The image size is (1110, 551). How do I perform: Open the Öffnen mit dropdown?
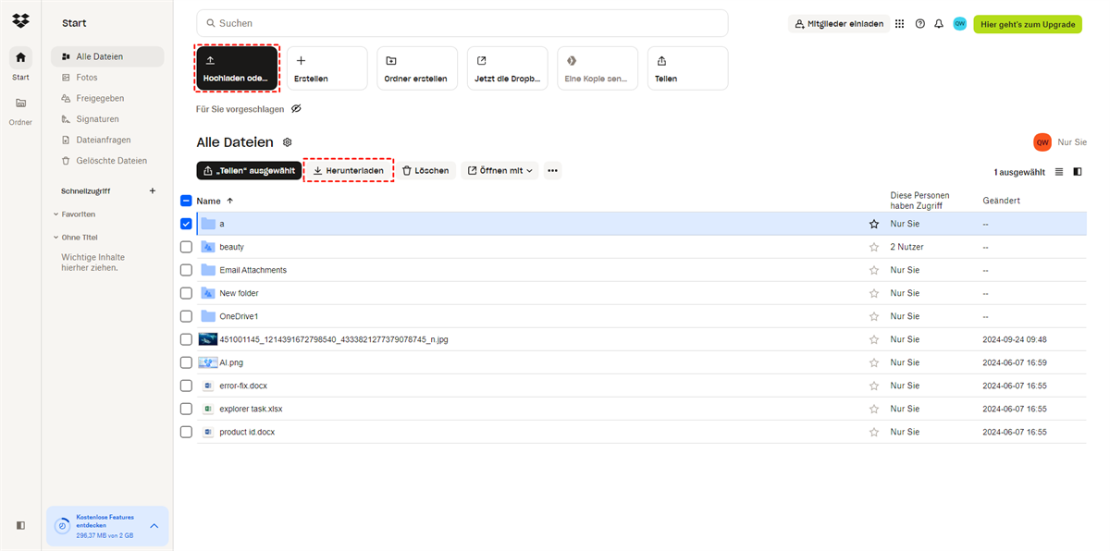[x=499, y=170]
